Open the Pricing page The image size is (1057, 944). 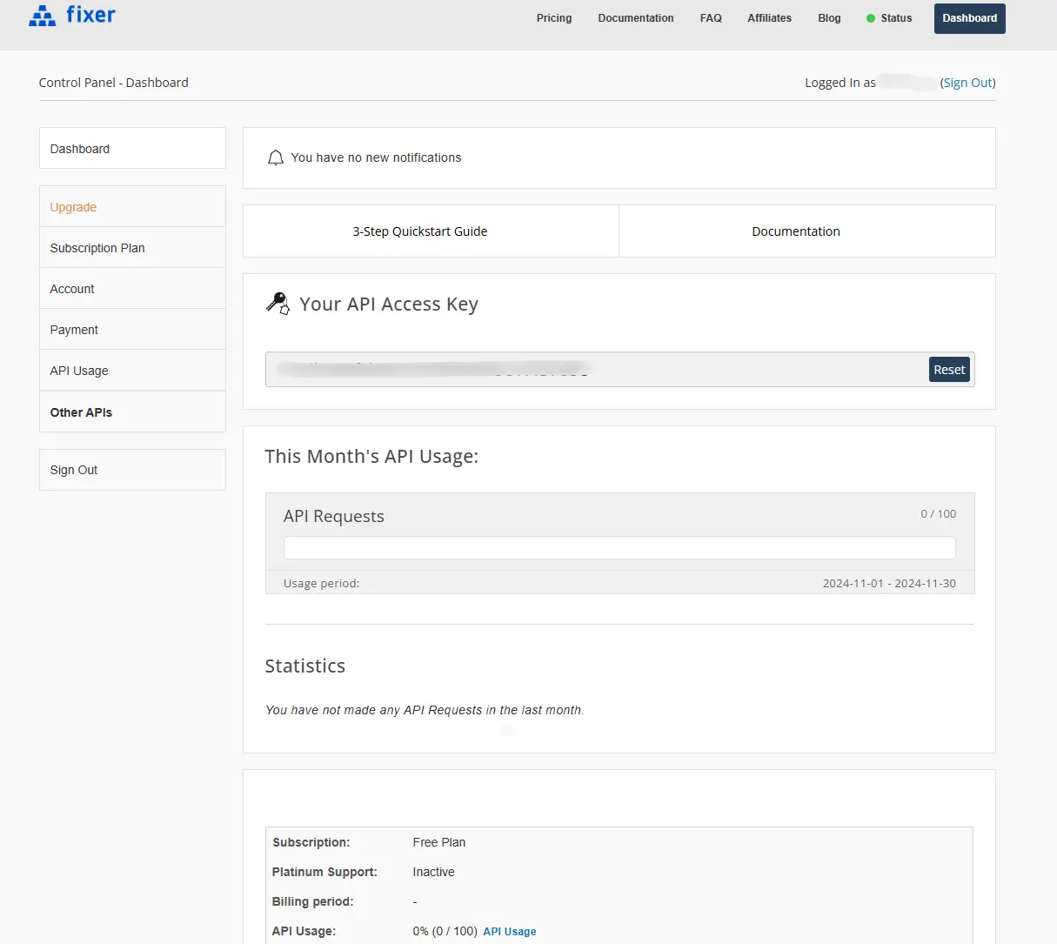[x=554, y=18]
